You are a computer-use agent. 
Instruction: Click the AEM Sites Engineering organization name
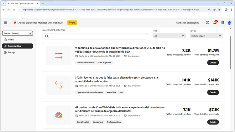pos(187,23)
